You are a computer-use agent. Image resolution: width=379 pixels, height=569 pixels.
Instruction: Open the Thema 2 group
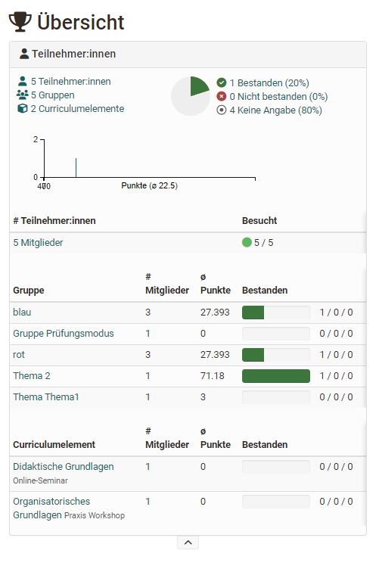coord(32,375)
